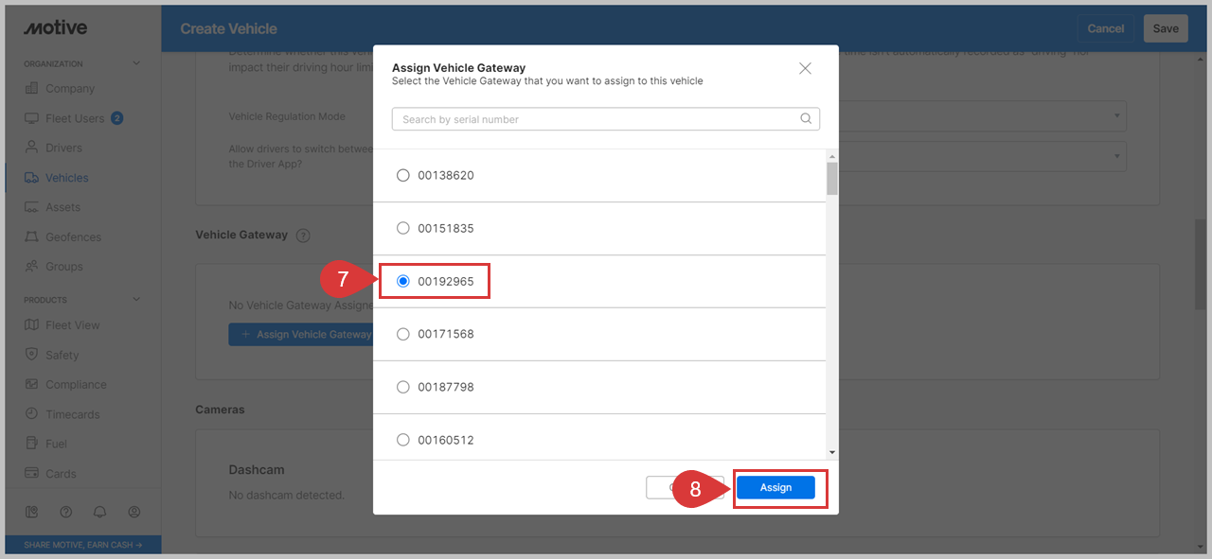Open the Vehicle Regulation Mode dropdown
The width and height of the screenshot is (1212, 559).
click(x=982, y=117)
